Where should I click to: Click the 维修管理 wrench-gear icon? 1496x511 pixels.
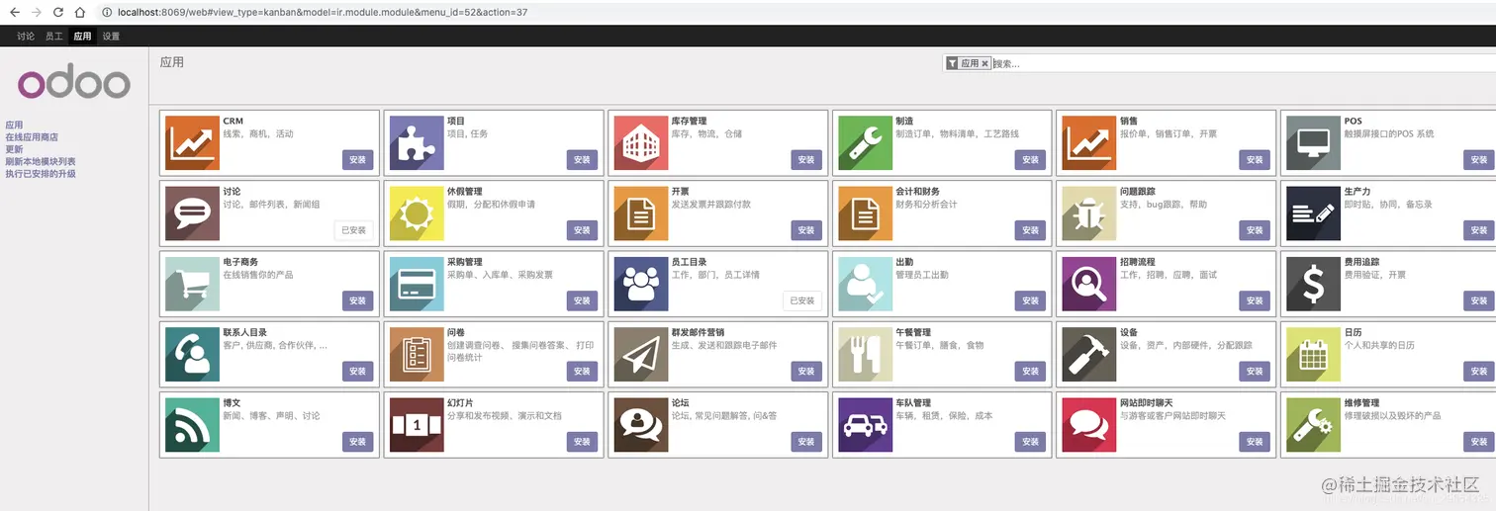tap(1313, 425)
